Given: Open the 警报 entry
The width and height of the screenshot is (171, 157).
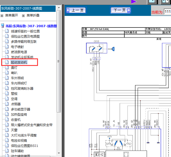Looking at the screenshot, I should (x=14, y=94).
